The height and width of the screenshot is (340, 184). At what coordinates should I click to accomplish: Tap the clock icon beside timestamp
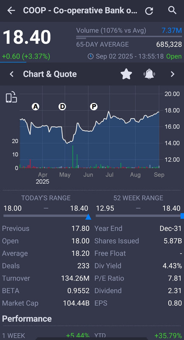pyautogui.click(x=91, y=57)
